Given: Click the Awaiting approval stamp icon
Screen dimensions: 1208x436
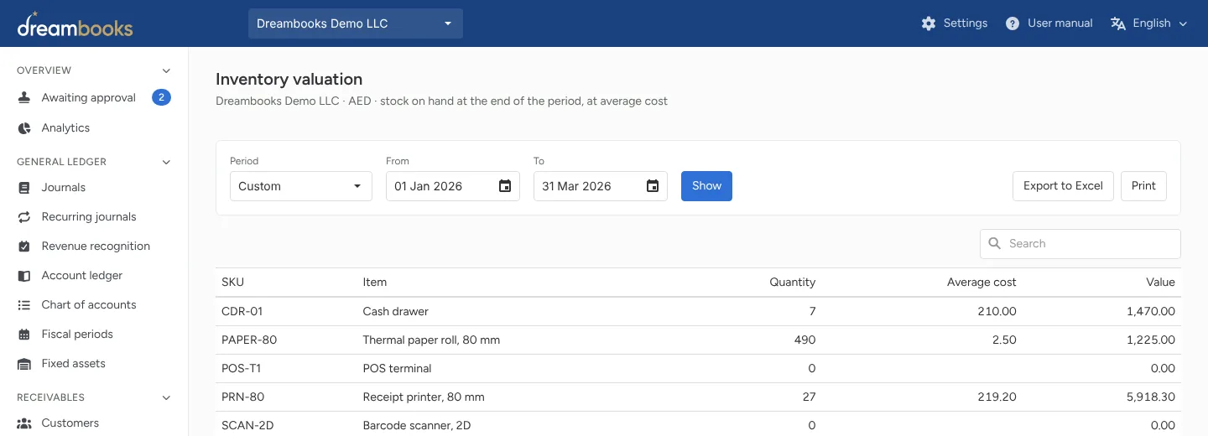Looking at the screenshot, I should (x=24, y=98).
